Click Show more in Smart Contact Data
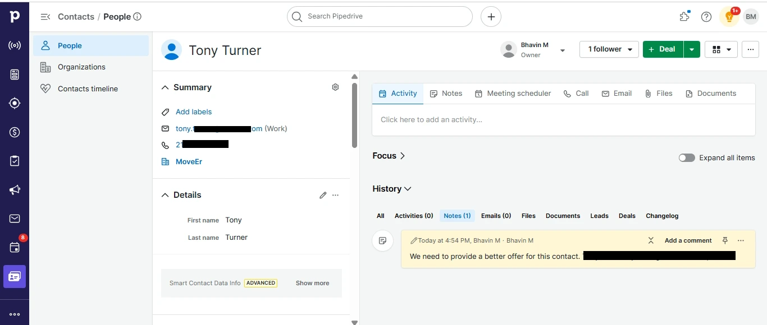 point(312,283)
